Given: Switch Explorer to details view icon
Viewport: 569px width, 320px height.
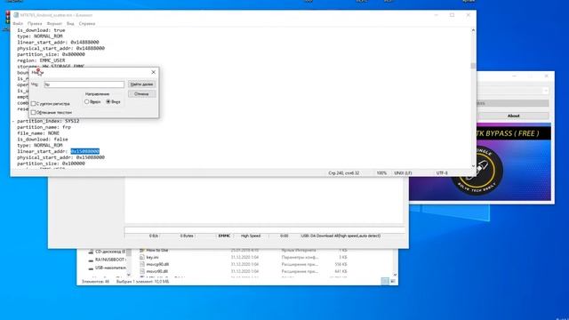Looking at the screenshot, I should tap(385, 281).
